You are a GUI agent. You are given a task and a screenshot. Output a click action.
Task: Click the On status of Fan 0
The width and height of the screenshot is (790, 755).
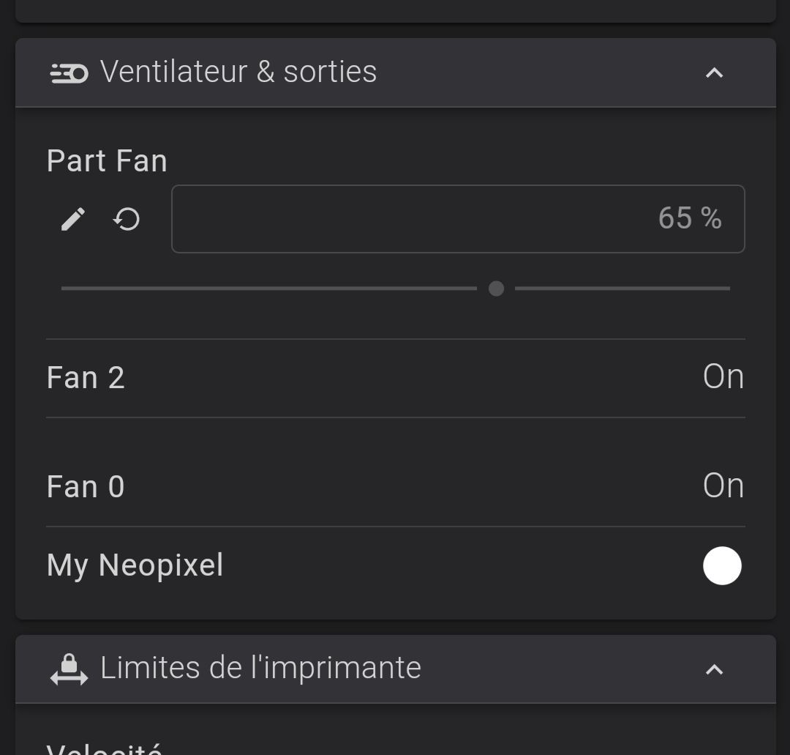point(723,486)
